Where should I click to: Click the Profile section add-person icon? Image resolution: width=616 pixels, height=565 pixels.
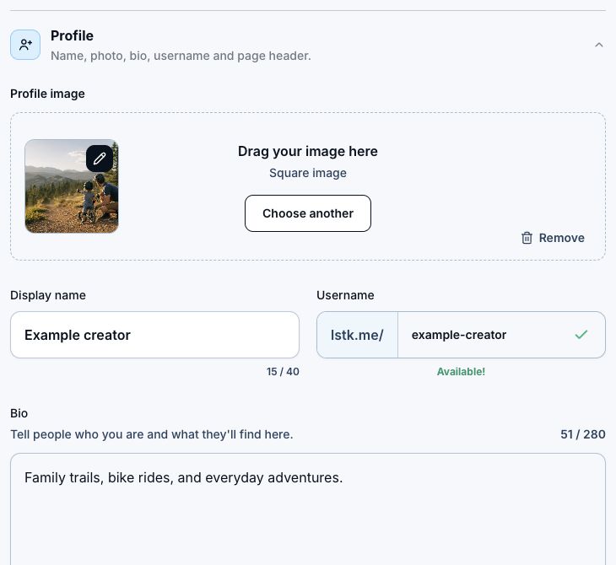point(25,45)
